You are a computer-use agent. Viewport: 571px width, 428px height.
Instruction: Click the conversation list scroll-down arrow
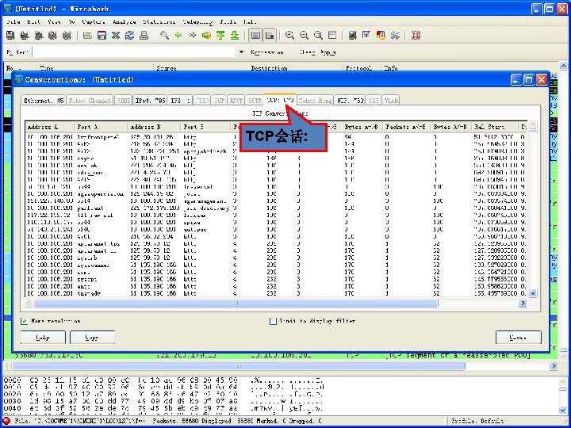pyautogui.click(x=533, y=293)
